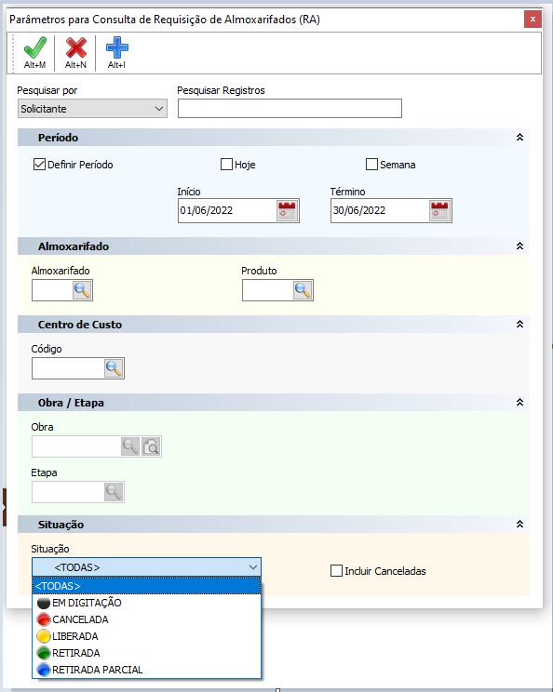Viewport: 553px width, 692px height.
Task: Search Centro de Custo Código magnifier
Action: [114, 368]
